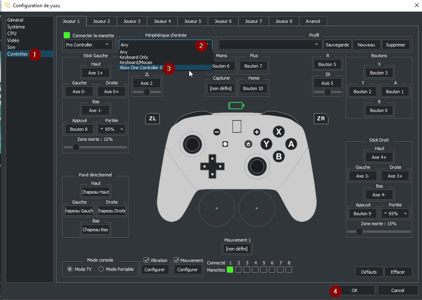This screenshot has height=300, width=422.
Task: Select Mode Portable radio button
Action: (101, 269)
